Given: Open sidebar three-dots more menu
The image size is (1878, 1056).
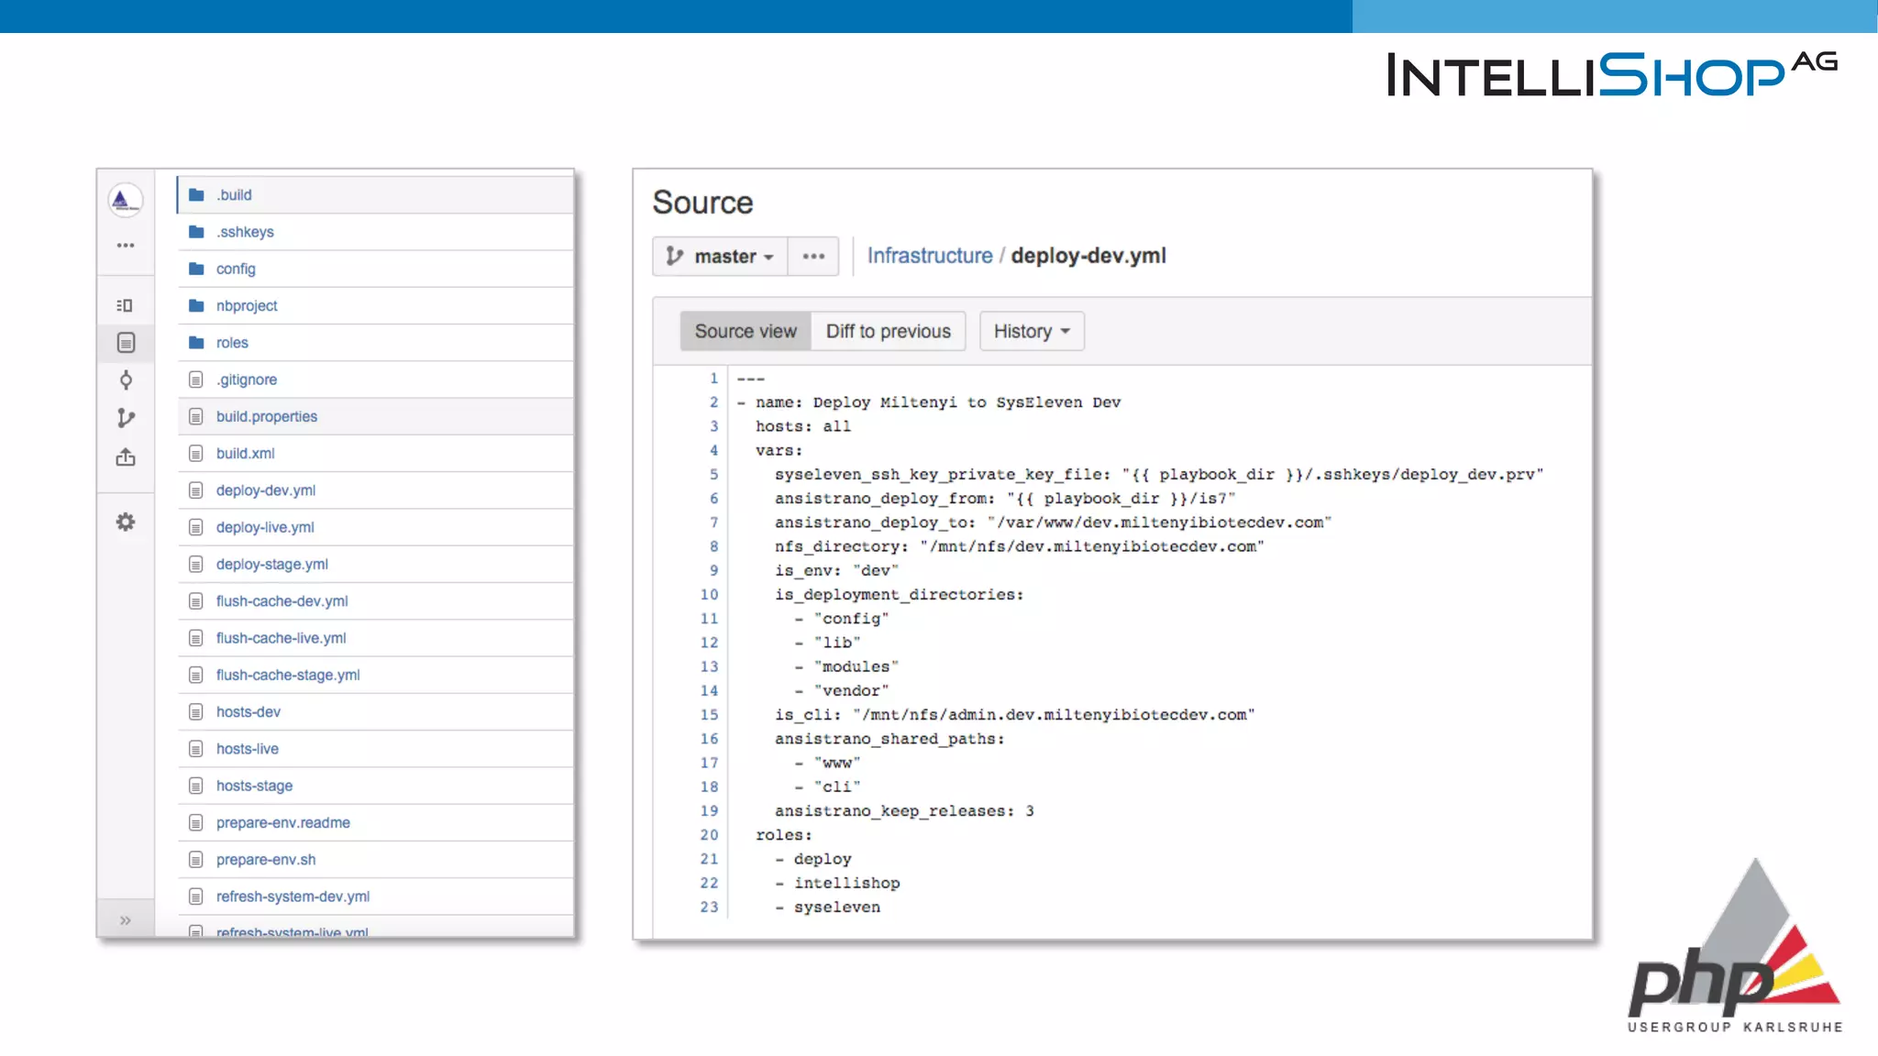Looking at the screenshot, I should point(126,246).
